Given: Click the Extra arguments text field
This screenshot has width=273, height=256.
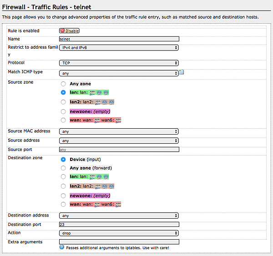Looking at the screenshot, I should 119,242.
